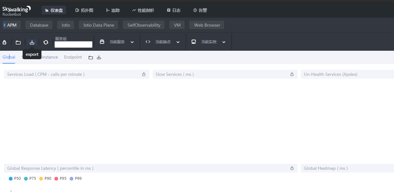Focus the 服务组 service group input
The image size is (394, 192).
[73, 44]
